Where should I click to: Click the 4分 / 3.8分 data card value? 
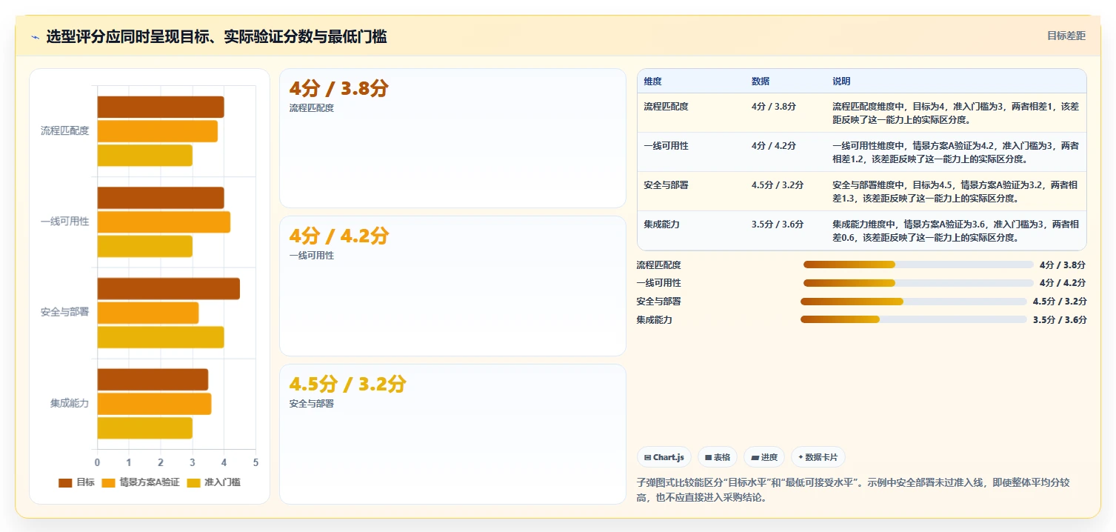tap(338, 88)
